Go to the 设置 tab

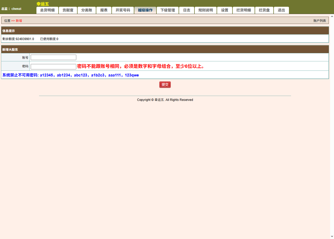[225, 10]
